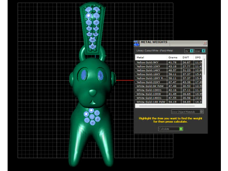
Task: Click the 43.38 DWT value
Action: pos(186,82)
